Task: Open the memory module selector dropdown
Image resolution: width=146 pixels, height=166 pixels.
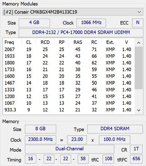Action: 73,12
